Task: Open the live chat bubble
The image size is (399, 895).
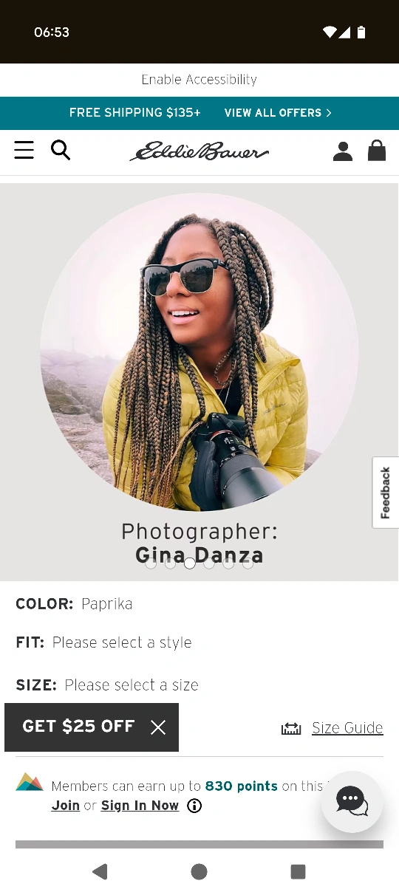Action: 352,801
